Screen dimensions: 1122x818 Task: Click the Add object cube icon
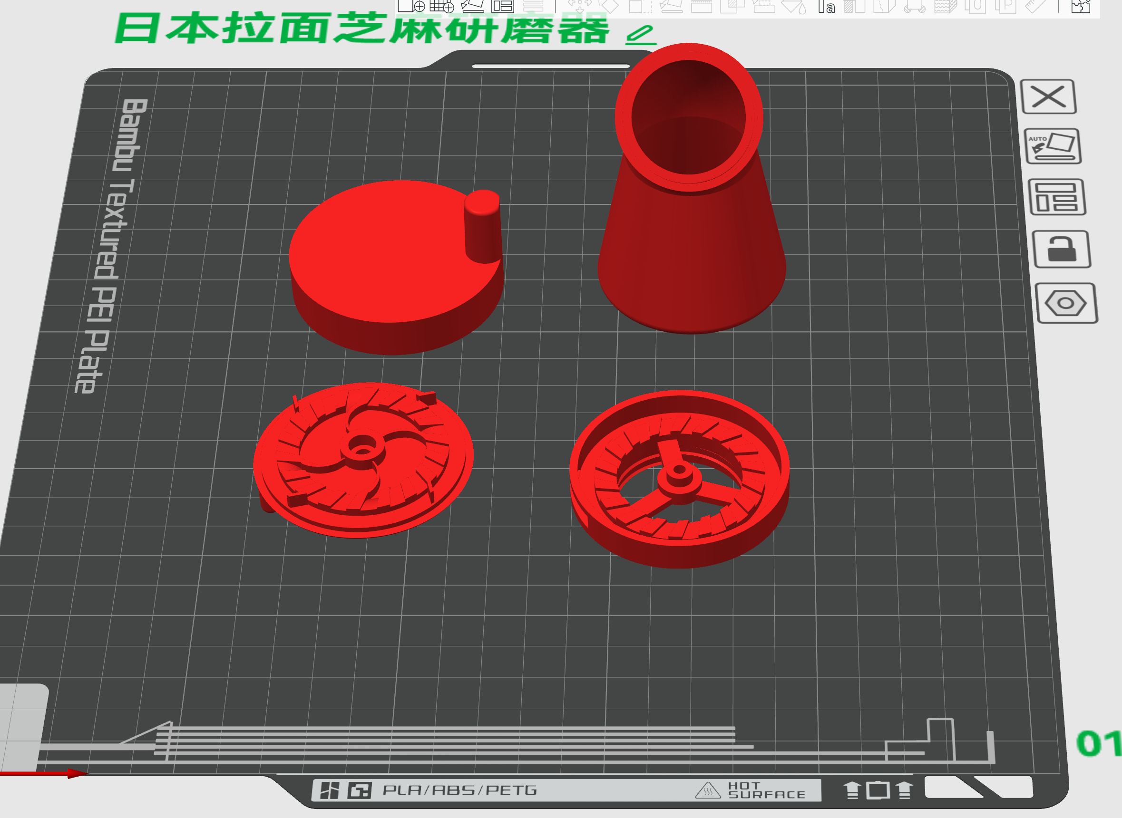point(411,6)
